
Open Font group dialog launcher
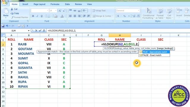point(65,21)
